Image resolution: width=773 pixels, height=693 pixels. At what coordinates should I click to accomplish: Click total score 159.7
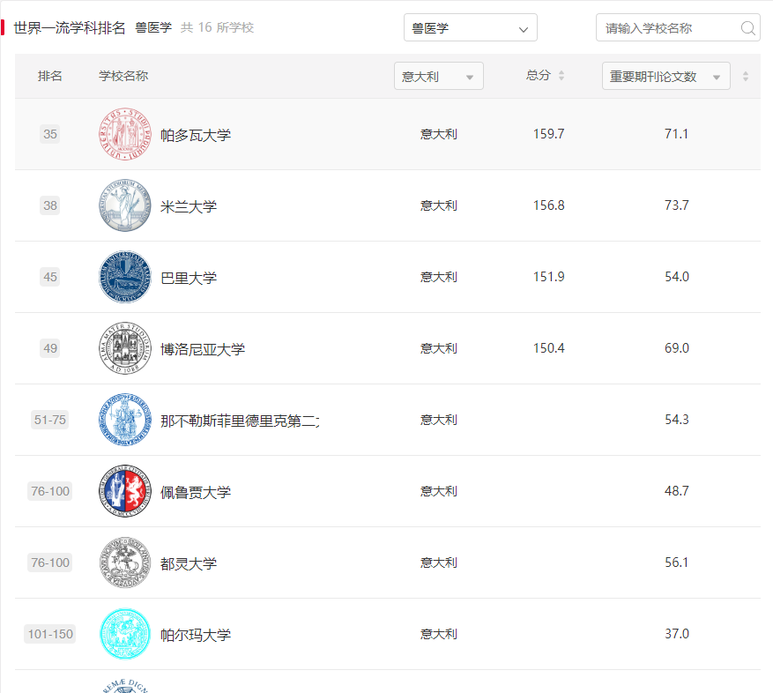[x=549, y=134]
